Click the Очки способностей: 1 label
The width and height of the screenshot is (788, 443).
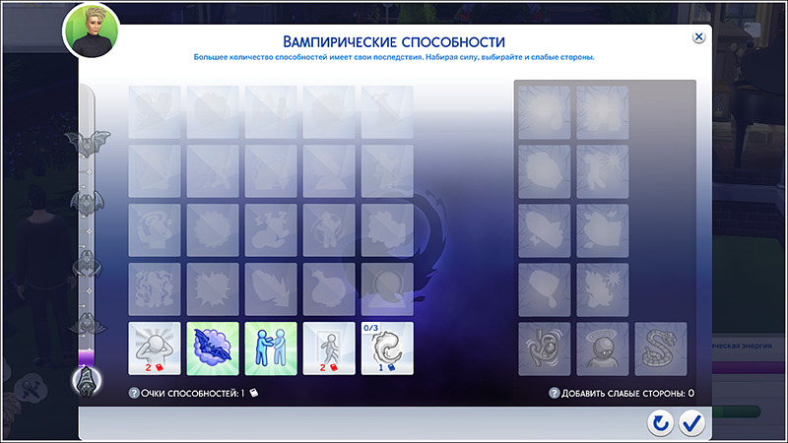pyautogui.click(x=192, y=393)
